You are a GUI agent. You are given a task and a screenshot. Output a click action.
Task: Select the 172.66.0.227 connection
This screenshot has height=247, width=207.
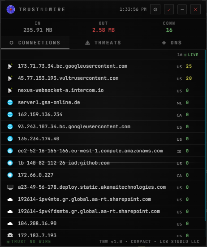103,175
